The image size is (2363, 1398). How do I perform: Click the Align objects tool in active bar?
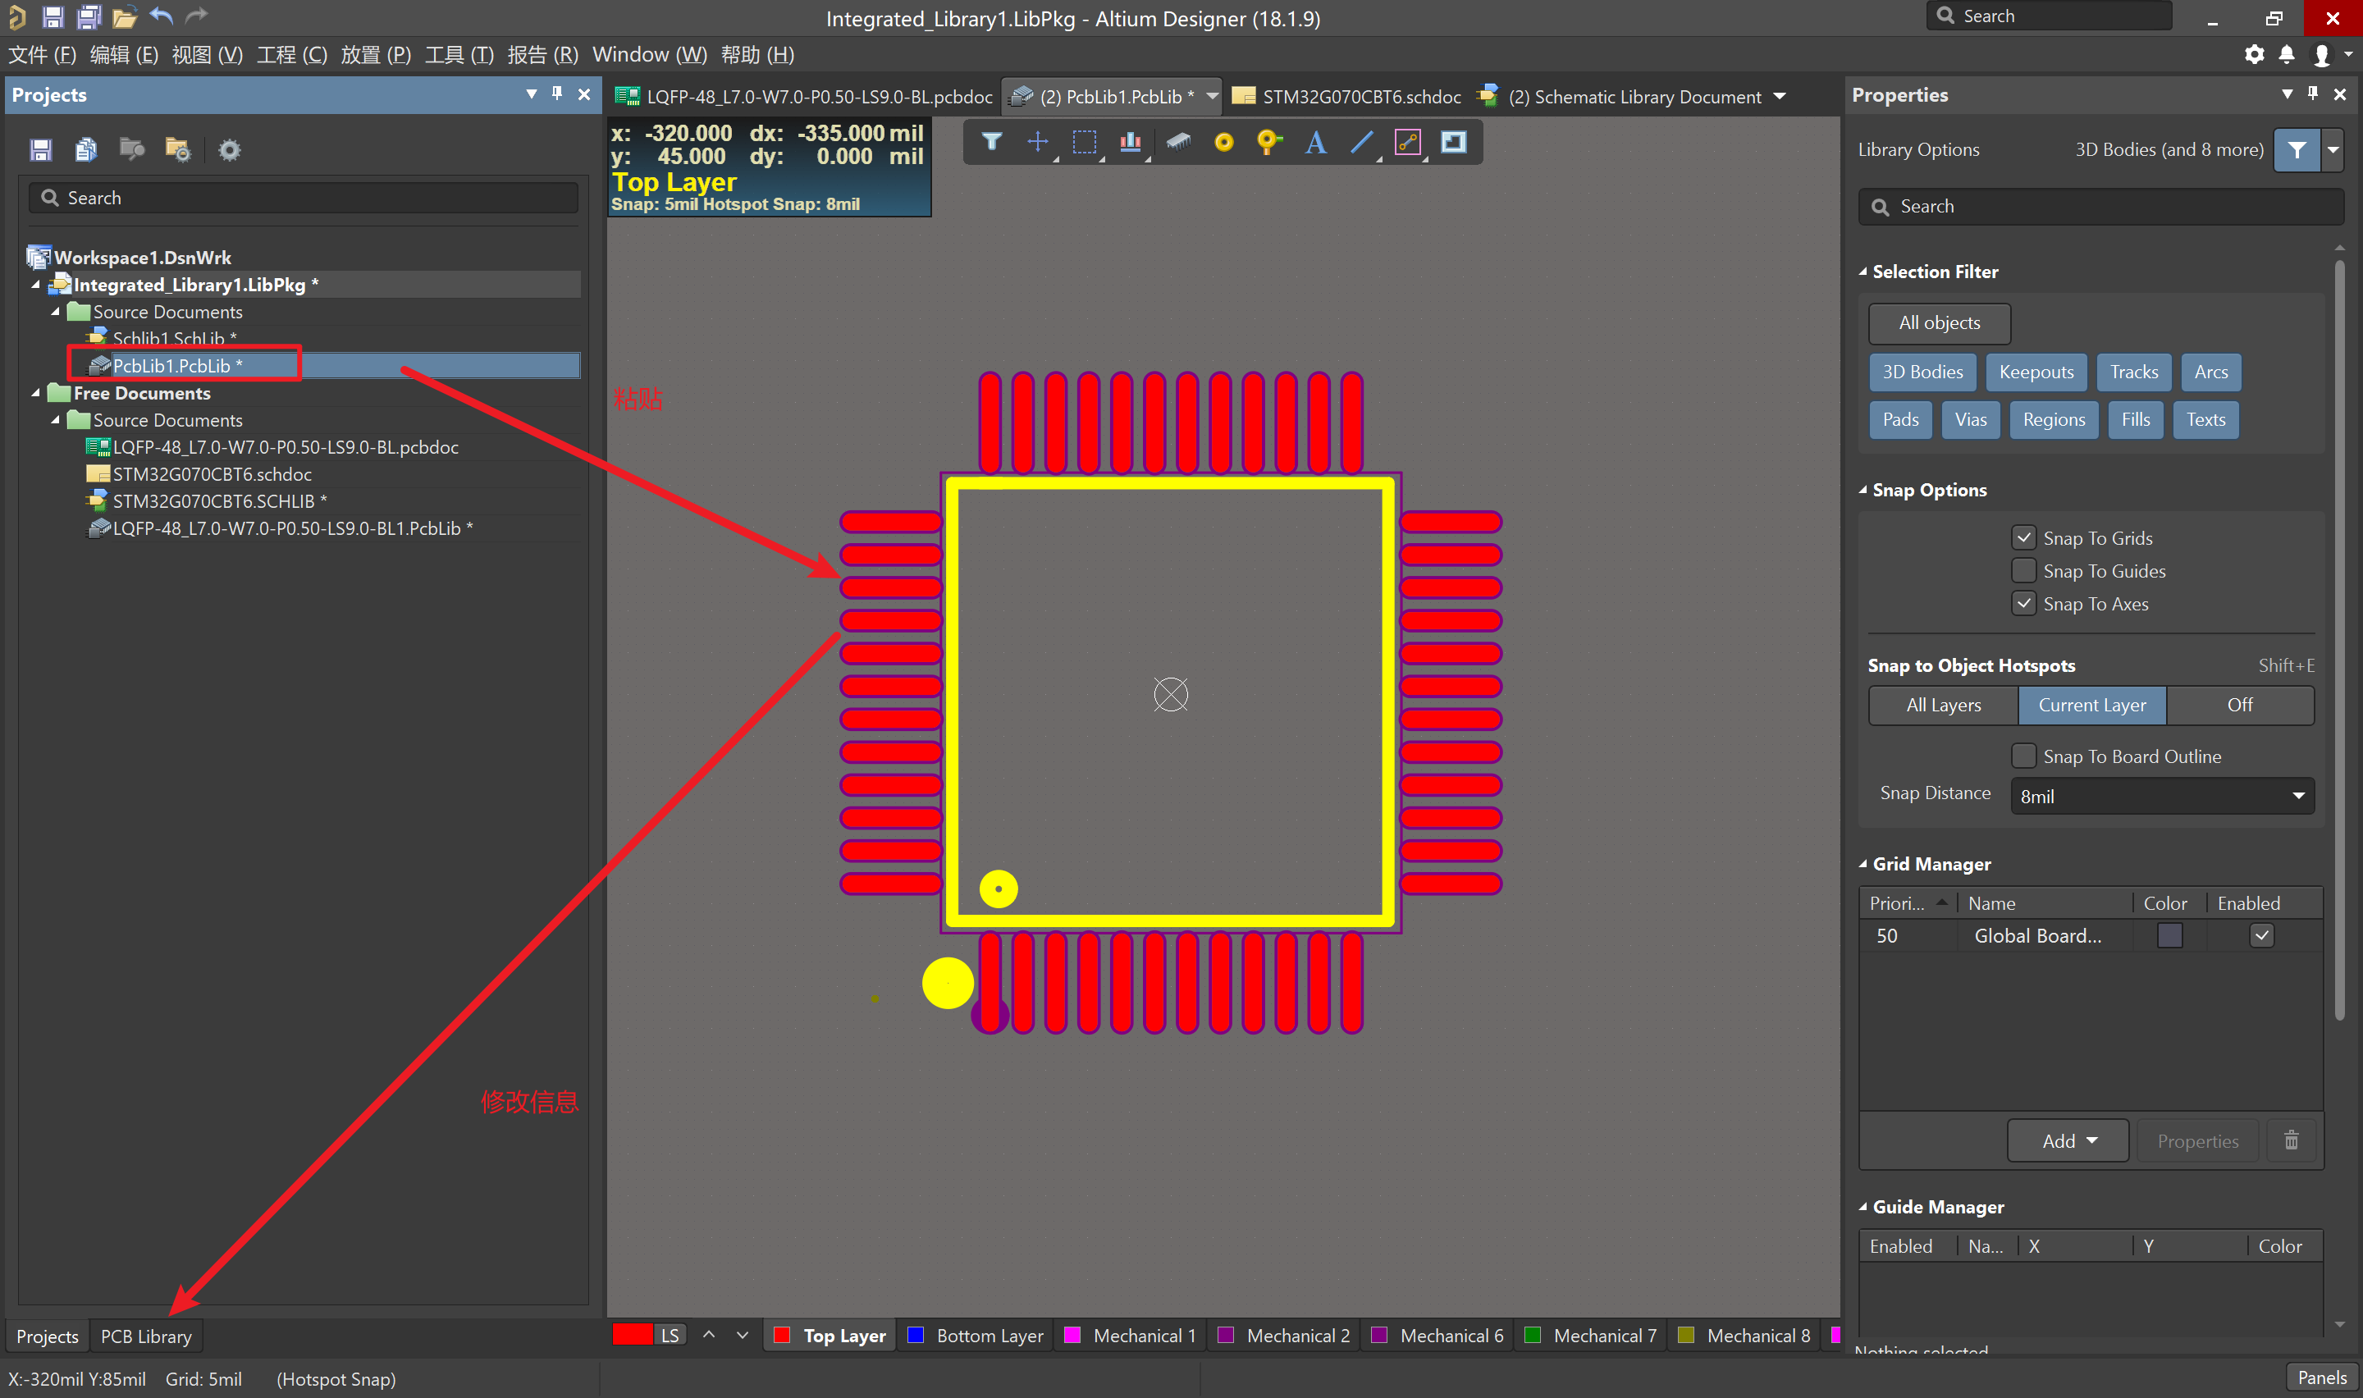1130,142
